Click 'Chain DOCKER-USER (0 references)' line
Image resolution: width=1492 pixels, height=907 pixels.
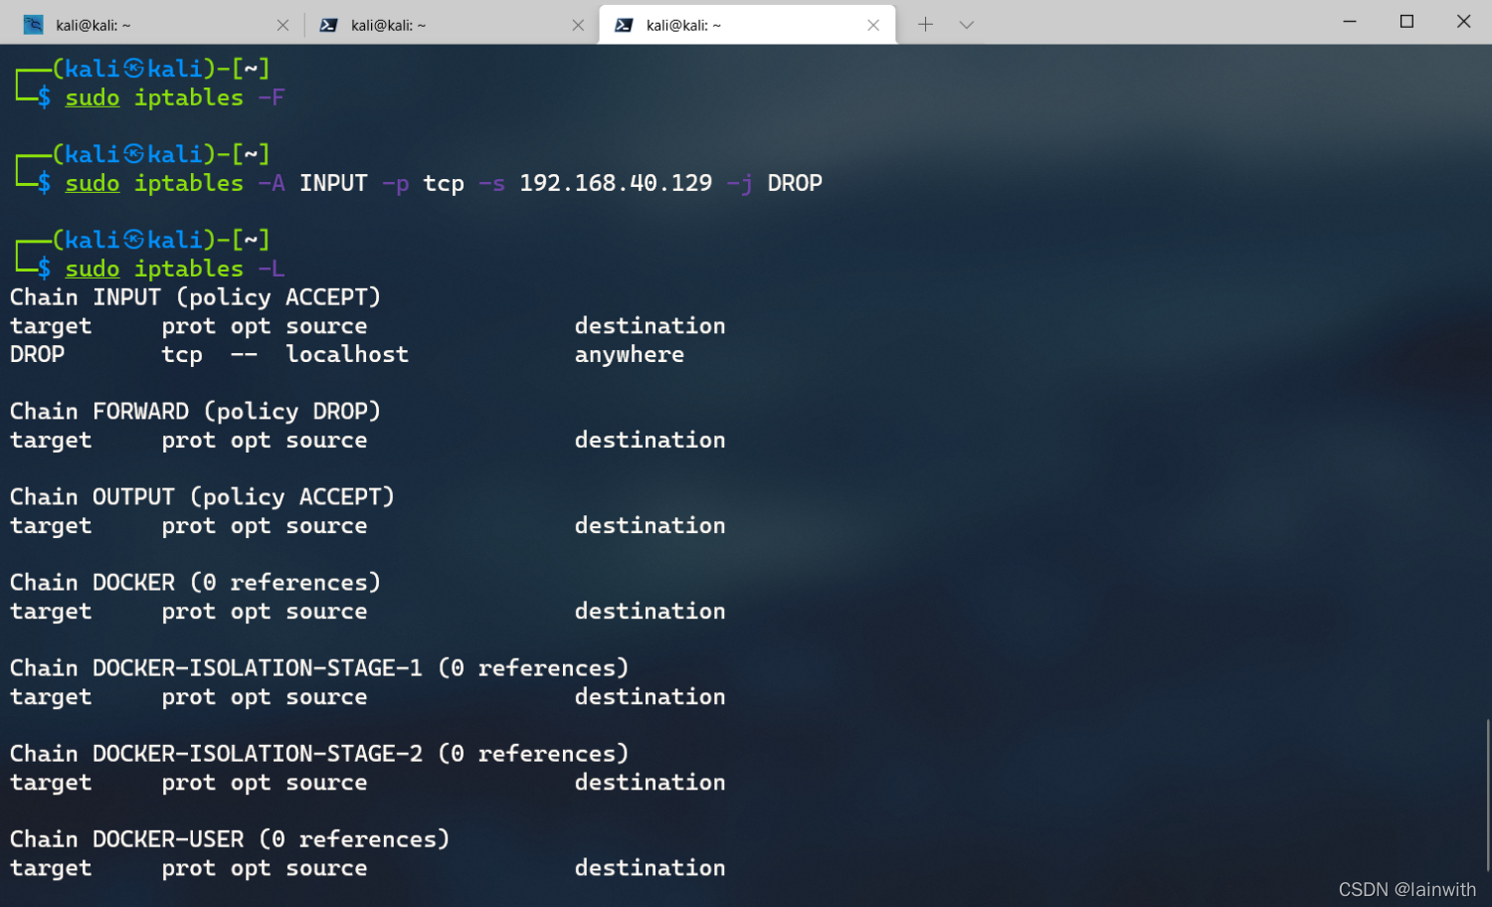pos(230,839)
